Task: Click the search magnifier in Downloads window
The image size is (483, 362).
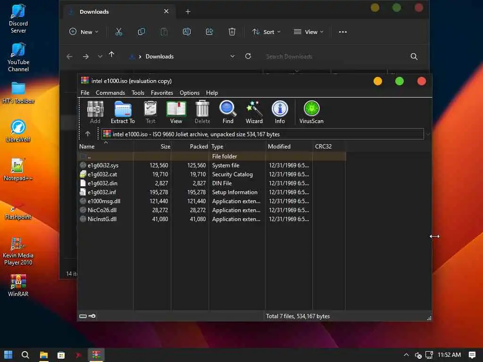Action: point(414,57)
